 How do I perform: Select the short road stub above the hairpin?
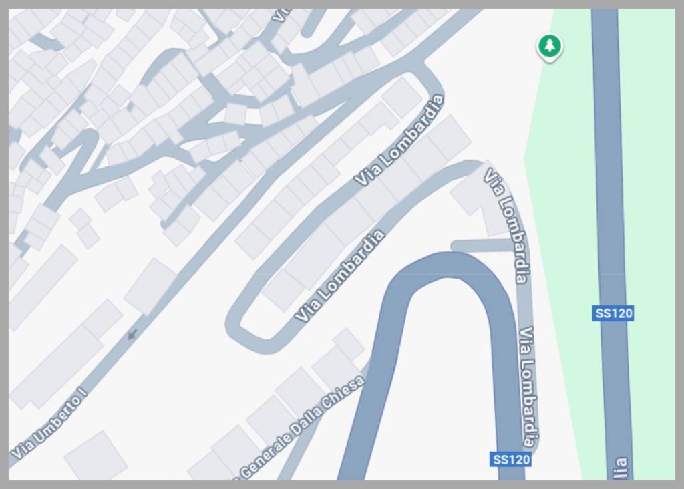coord(484,246)
